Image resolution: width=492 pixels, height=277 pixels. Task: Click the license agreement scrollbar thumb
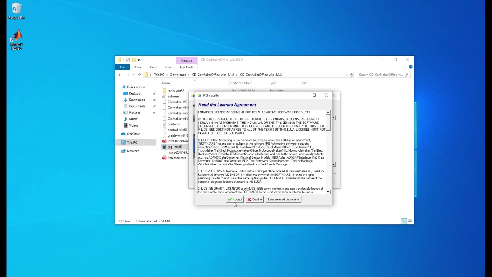point(328,122)
